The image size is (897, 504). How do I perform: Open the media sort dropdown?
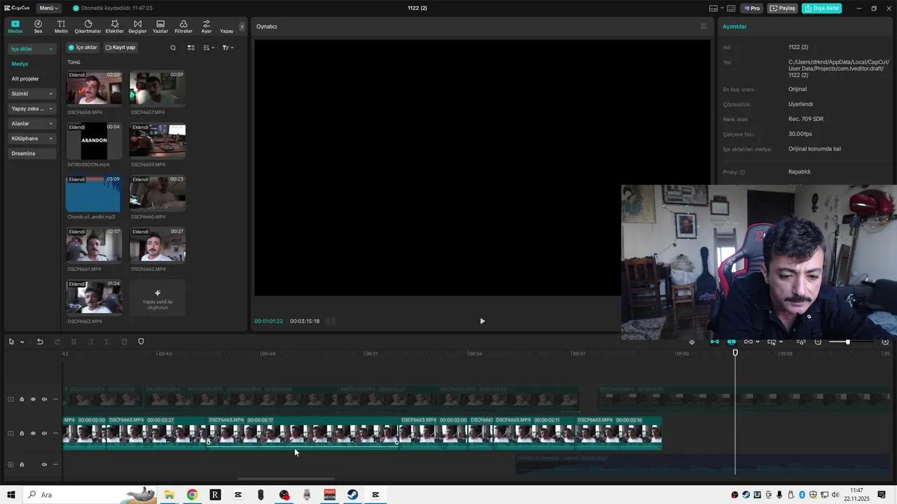click(x=209, y=48)
